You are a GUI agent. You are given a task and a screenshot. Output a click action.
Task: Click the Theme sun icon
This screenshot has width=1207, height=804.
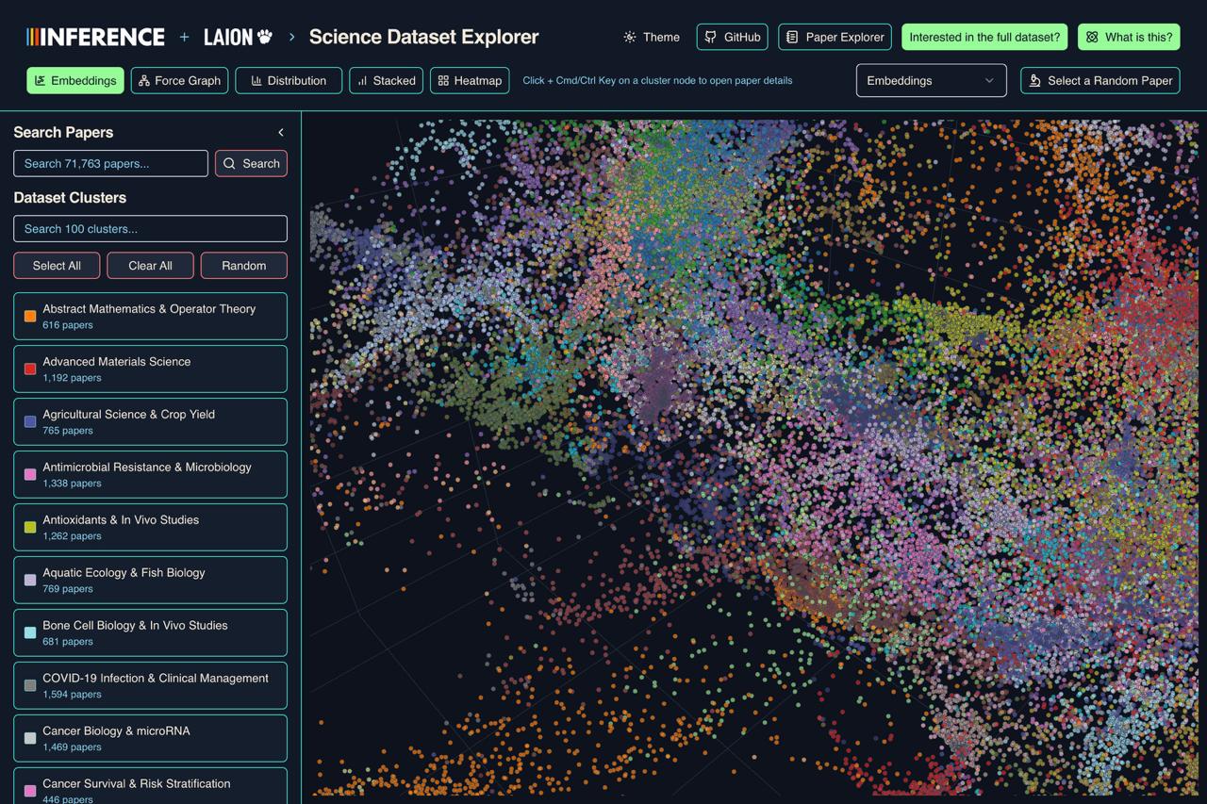click(x=629, y=37)
